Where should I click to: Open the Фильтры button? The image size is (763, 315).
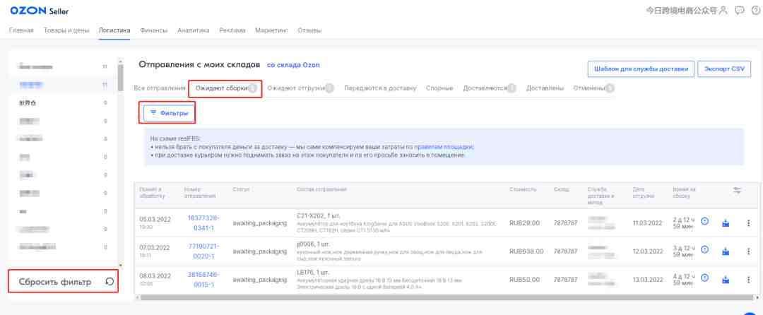[168, 113]
